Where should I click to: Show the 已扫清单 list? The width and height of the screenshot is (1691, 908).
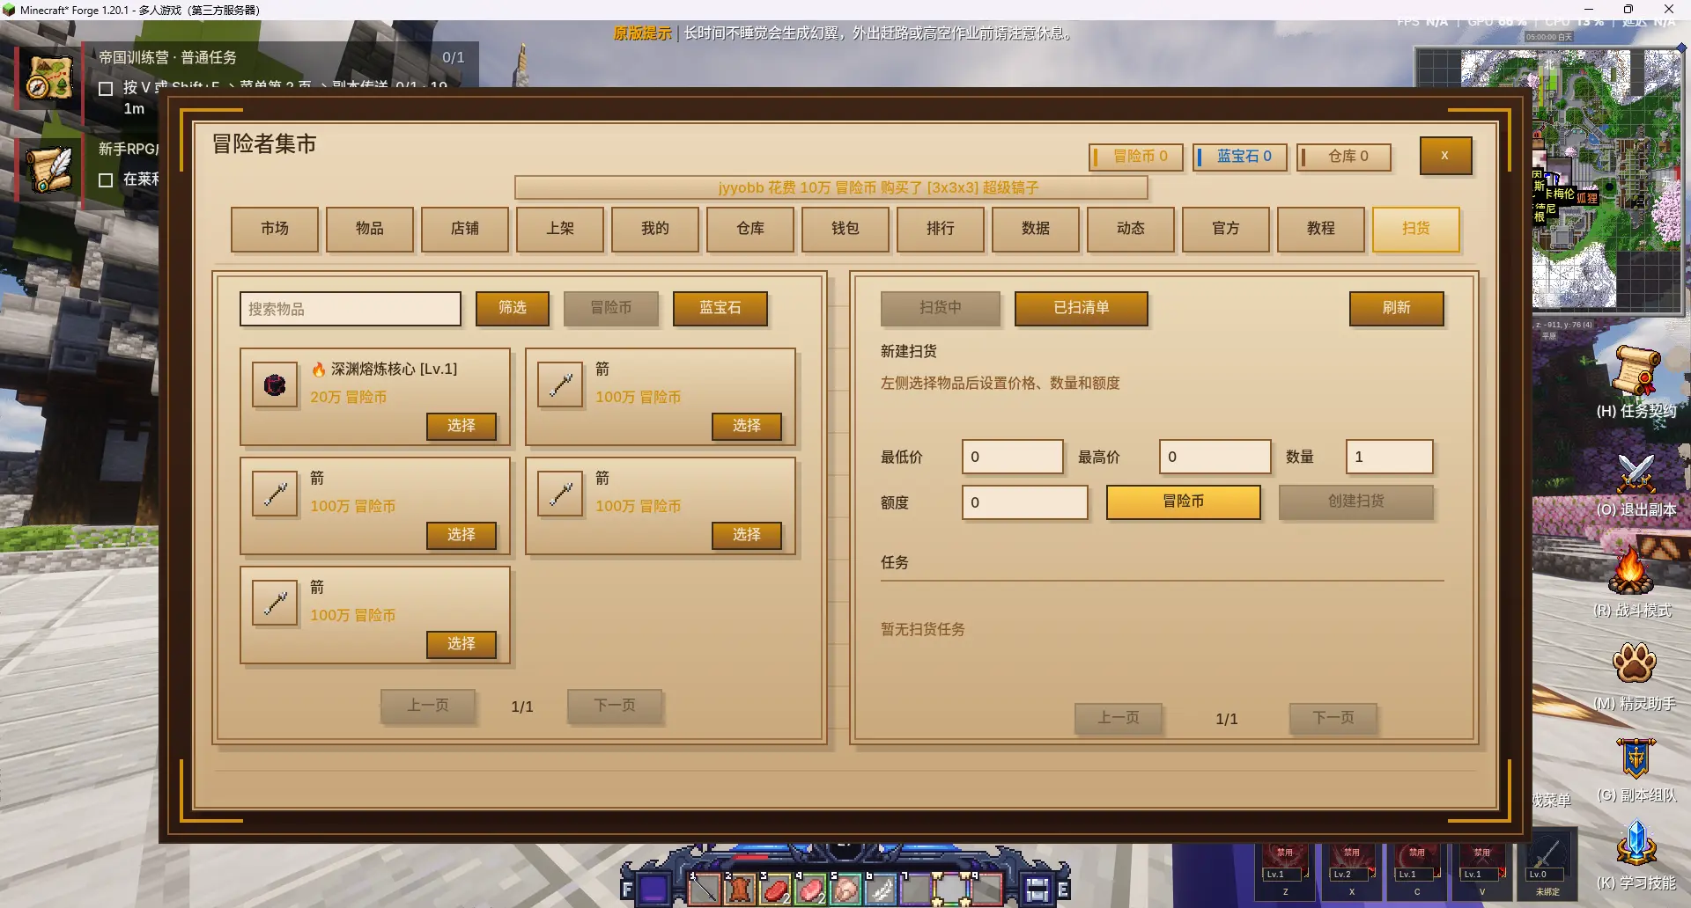[1082, 308]
